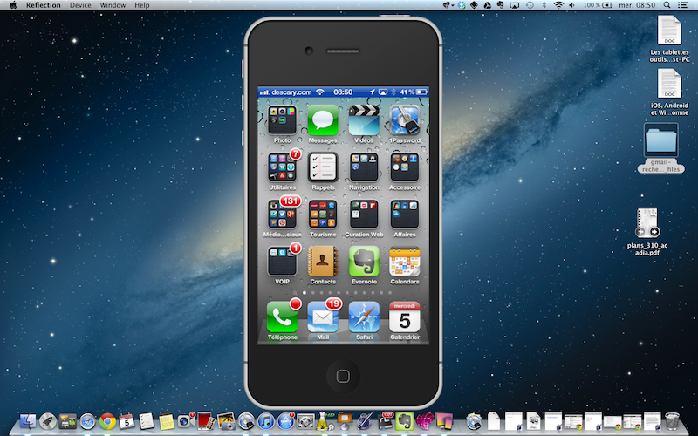Open the Calendars app icon
The width and height of the screenshot is (698, 436).
405,262
